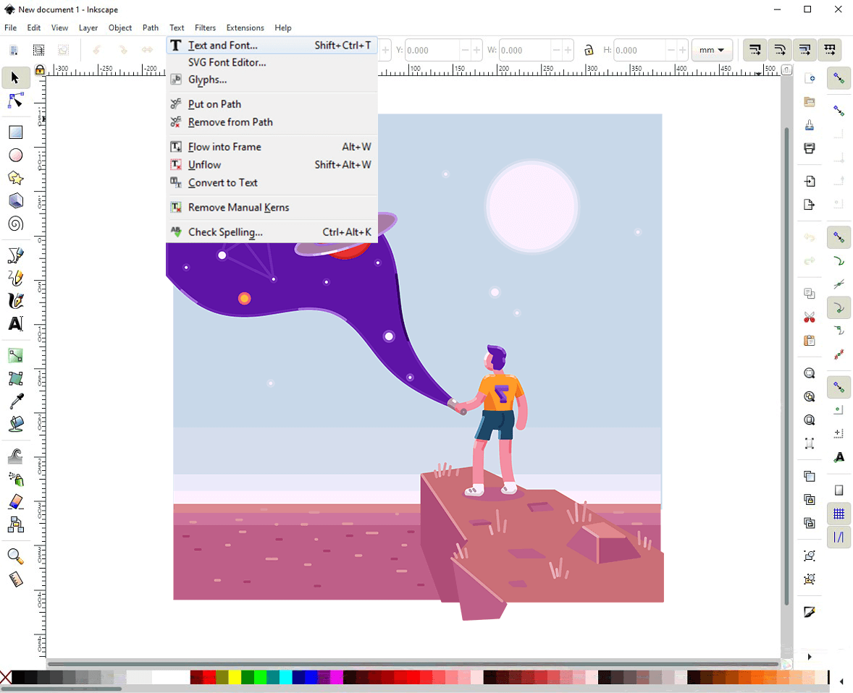Select the Calligraphy pen tool
The image size is (853, 693).
click(15, 300)
